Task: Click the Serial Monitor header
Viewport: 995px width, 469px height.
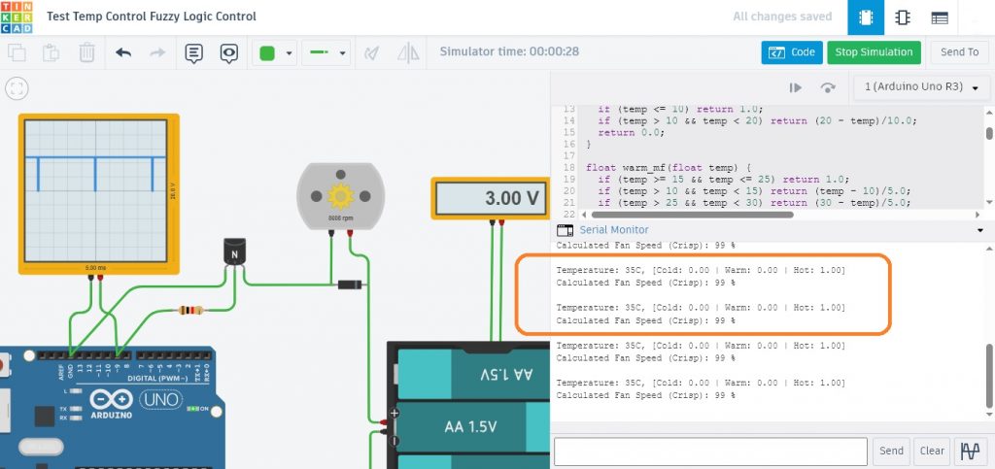Action: 614,230
